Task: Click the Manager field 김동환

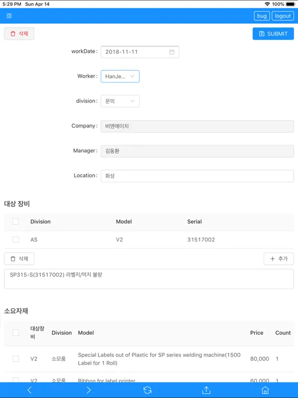Action: tap(197, 151)
